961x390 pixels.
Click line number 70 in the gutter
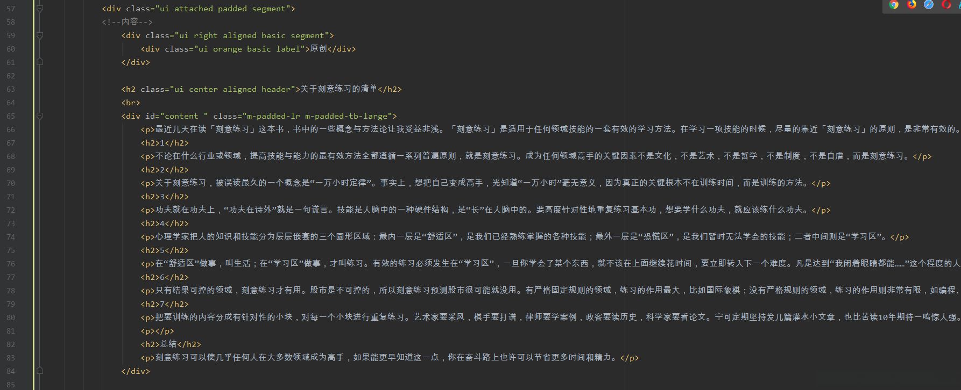11,183
